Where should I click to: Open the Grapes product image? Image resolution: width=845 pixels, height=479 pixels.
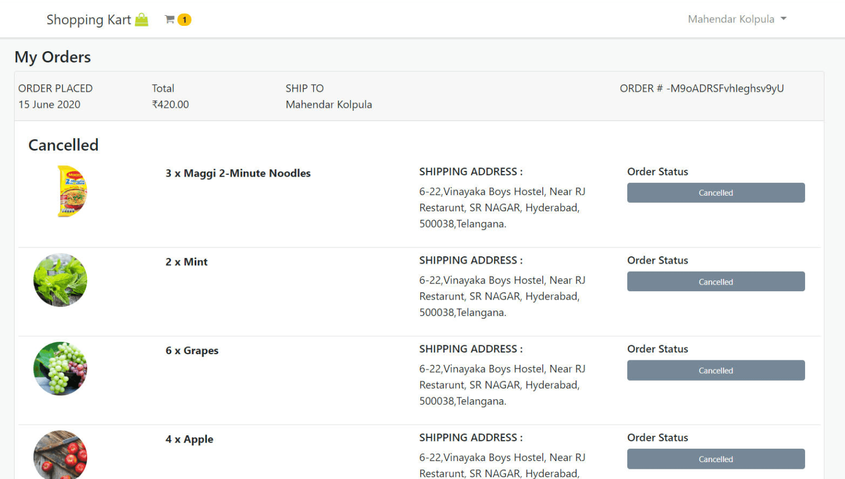(60, 368)
